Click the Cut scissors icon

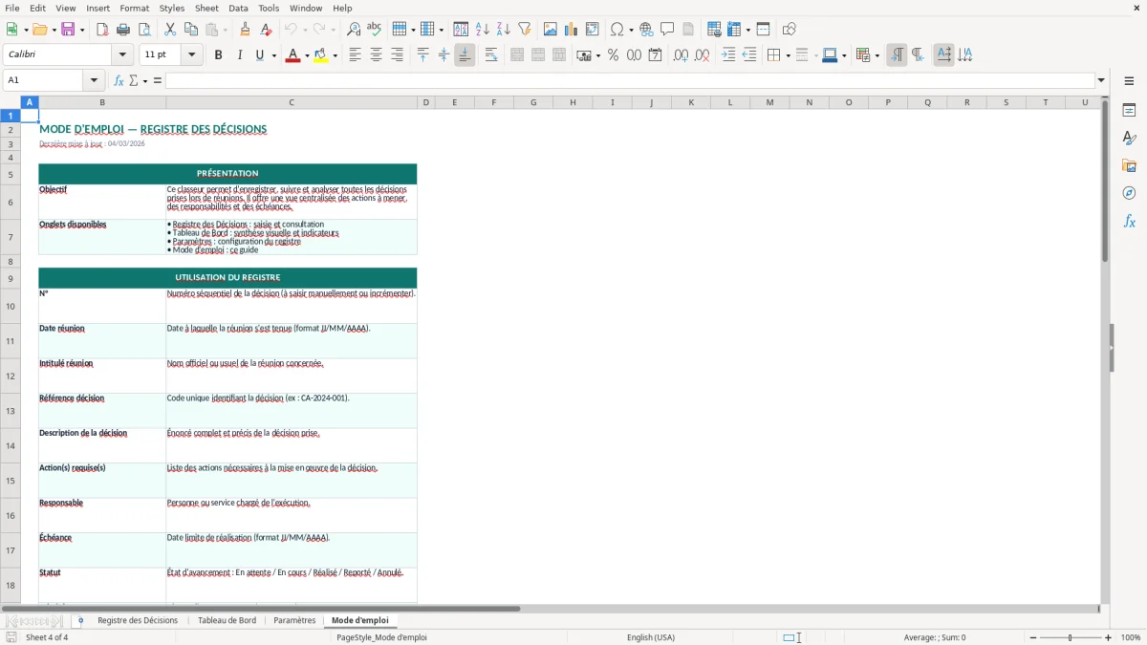(170, 30)
